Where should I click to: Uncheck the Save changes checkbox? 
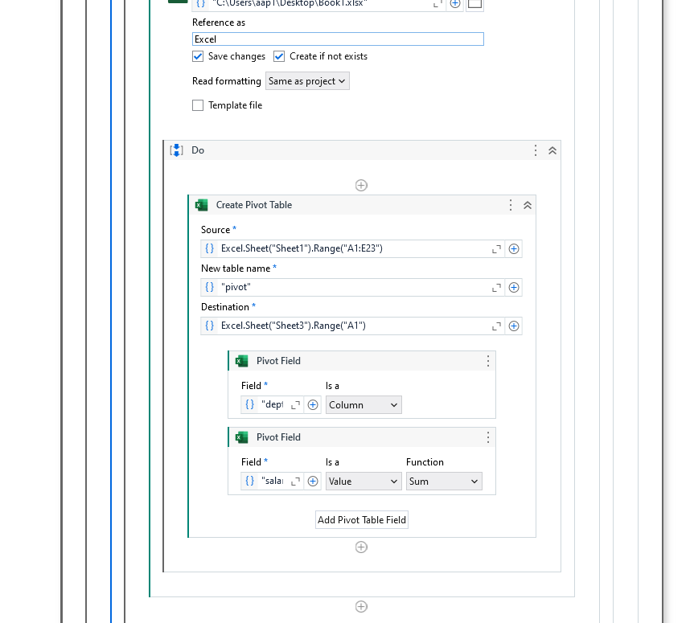coord(197,56)
